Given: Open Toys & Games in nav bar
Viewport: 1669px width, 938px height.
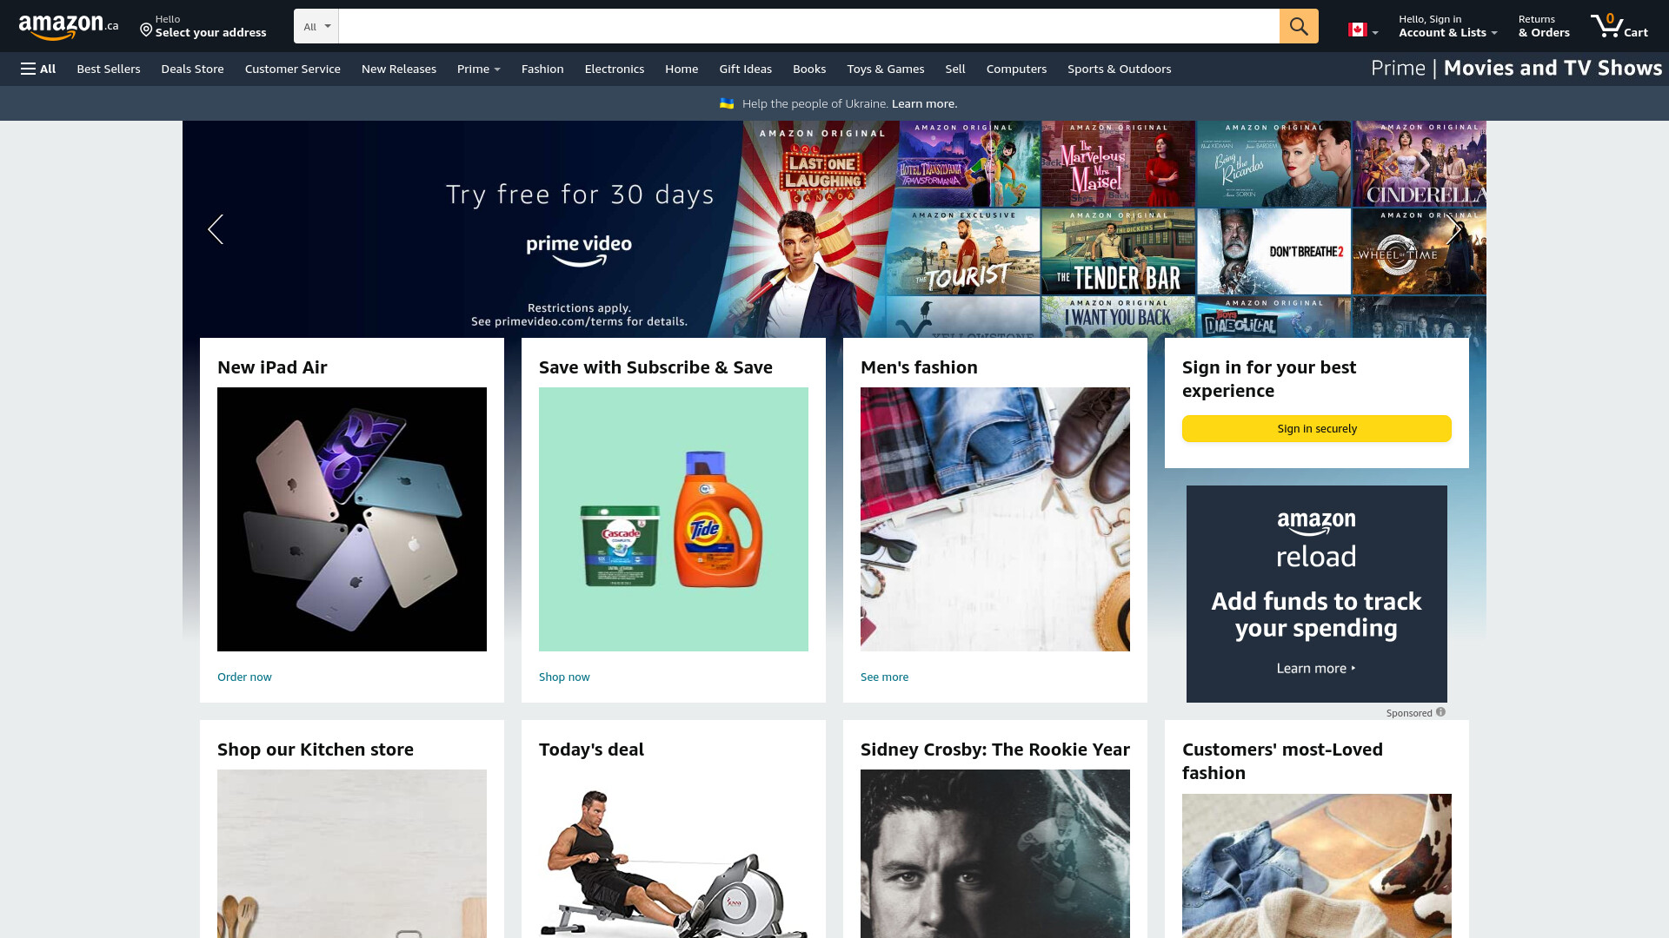Looking at the screenshot, I should pyautogui.click(x=886, y=69).
